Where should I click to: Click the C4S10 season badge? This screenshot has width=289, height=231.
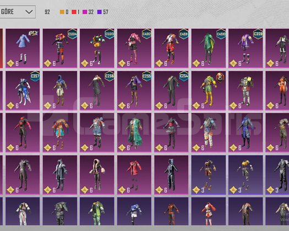pyautogui.click(x=221, y=34)
